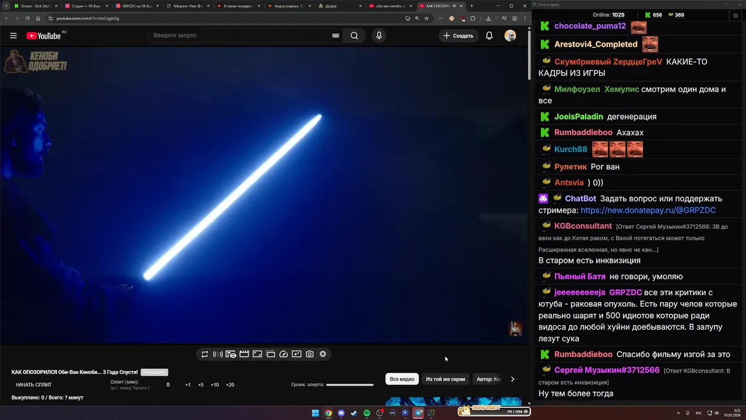Screen dimensions: 746x420
Task: Click the YouTube search magnifier button
Action: click(354, 36)
